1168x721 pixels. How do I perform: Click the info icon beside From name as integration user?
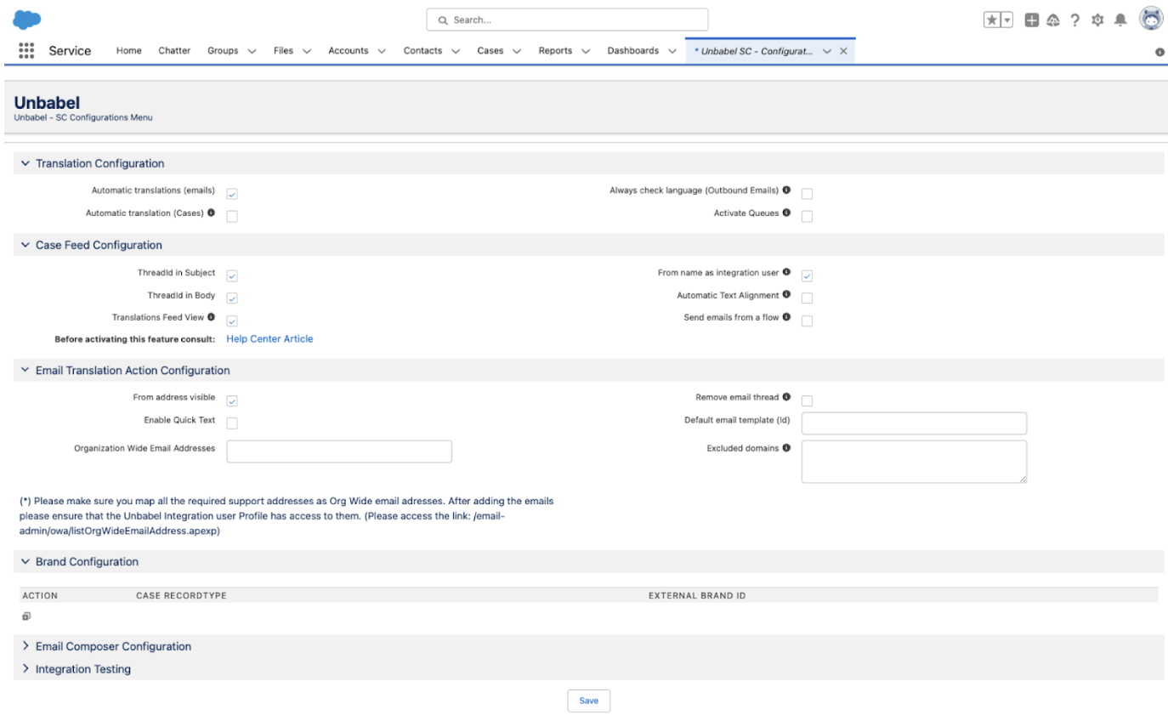tap(786, 272)
